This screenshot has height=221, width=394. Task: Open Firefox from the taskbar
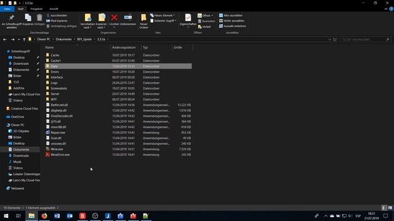click(44, 215)
